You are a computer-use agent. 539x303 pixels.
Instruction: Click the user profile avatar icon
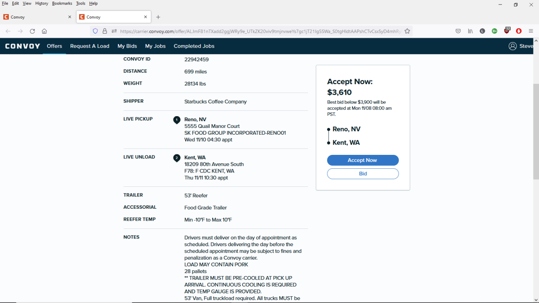click(512, 46)
